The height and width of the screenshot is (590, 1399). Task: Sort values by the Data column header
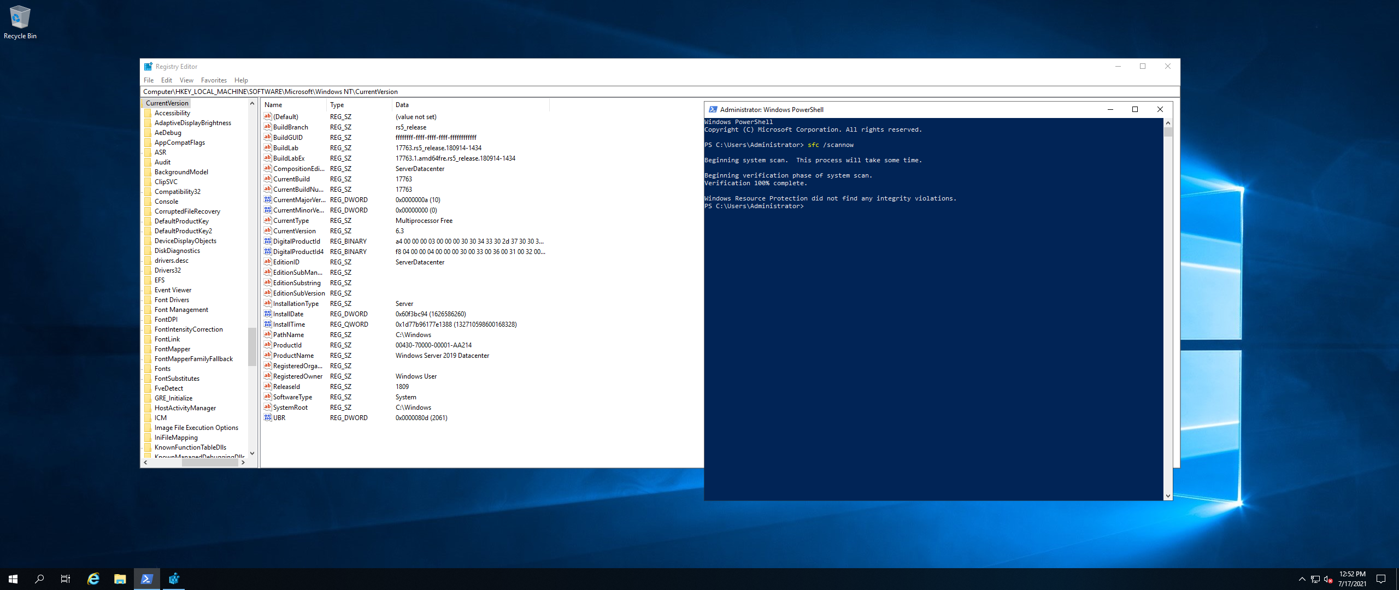pyautogui.click(x=471, y=105)
